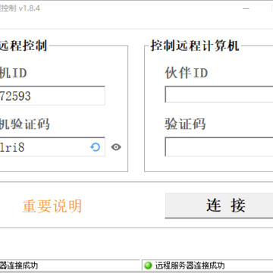This screenshot has height=273, width=273.
Task: Focus the partner 验证码 input field
Action: pyautogui.click(x=219, y=147)
